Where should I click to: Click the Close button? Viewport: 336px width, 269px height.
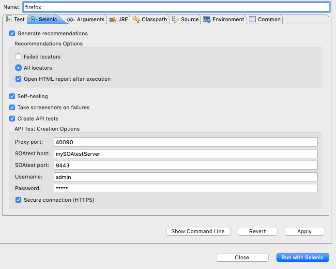(x=242, y=257)
